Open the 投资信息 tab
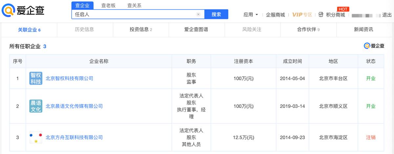The image size is (394, 154). click(x=141, y=30)
